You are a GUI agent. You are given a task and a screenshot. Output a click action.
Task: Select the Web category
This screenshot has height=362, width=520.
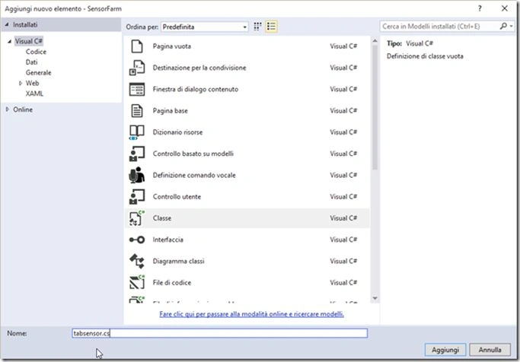click(32, 83)
